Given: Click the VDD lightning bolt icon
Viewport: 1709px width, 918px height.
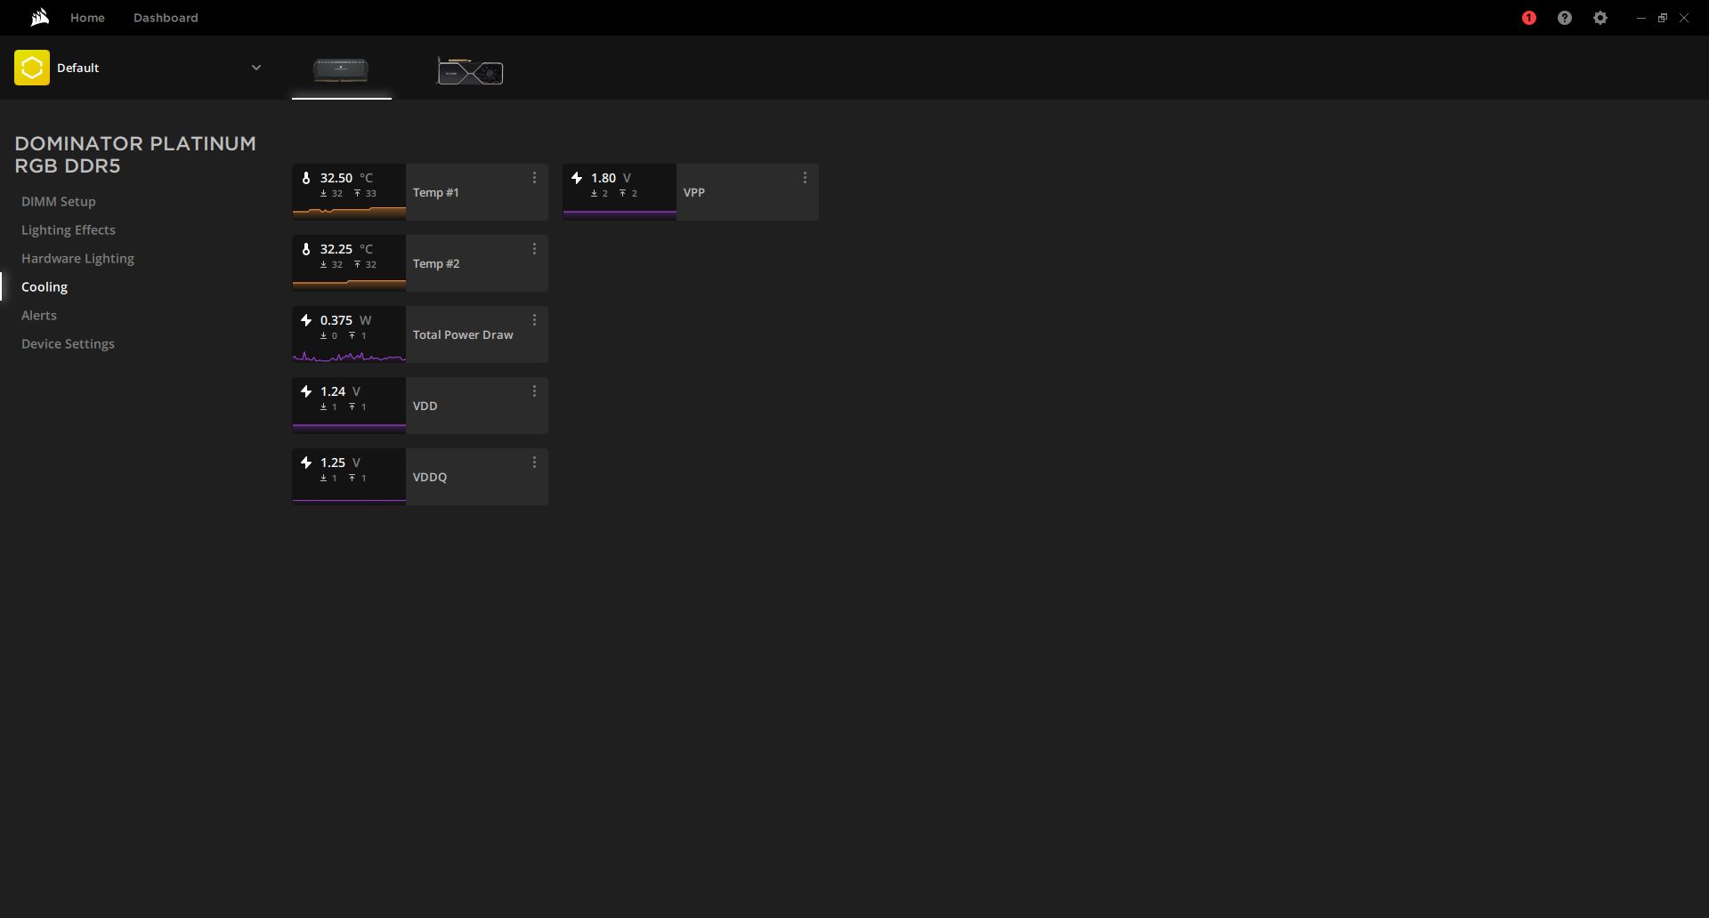Looking at the screenshot, I should [306, 391].
